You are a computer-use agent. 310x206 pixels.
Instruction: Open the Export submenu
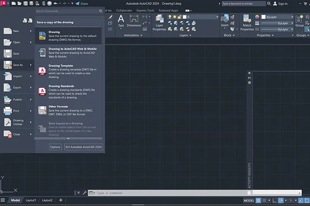pyautogui.click(x=17, y=87)
